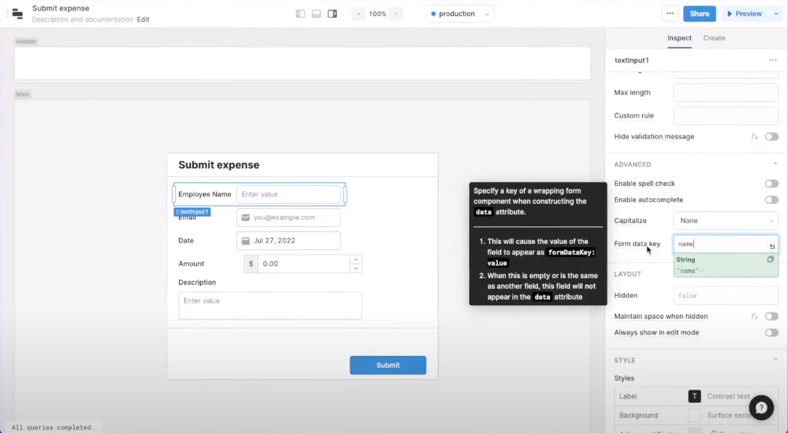The image size is (788, 433).
Task: Enable the spell check toggle
Action: pyautogui.click(x=771, y=183)
